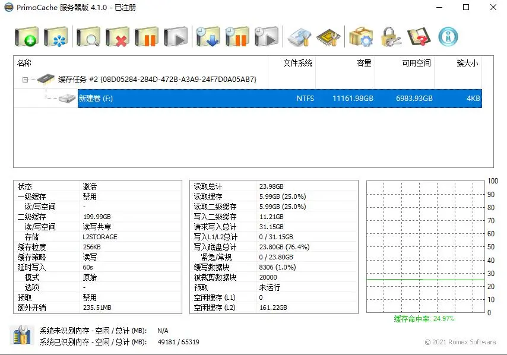Click the 6983.93GB free space value
This screenshot has height=355, width=507.
coord(414,99)
